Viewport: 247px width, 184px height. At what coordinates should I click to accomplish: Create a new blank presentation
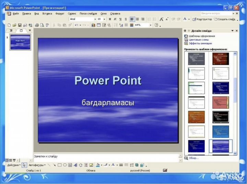click(x=9, y=25)
